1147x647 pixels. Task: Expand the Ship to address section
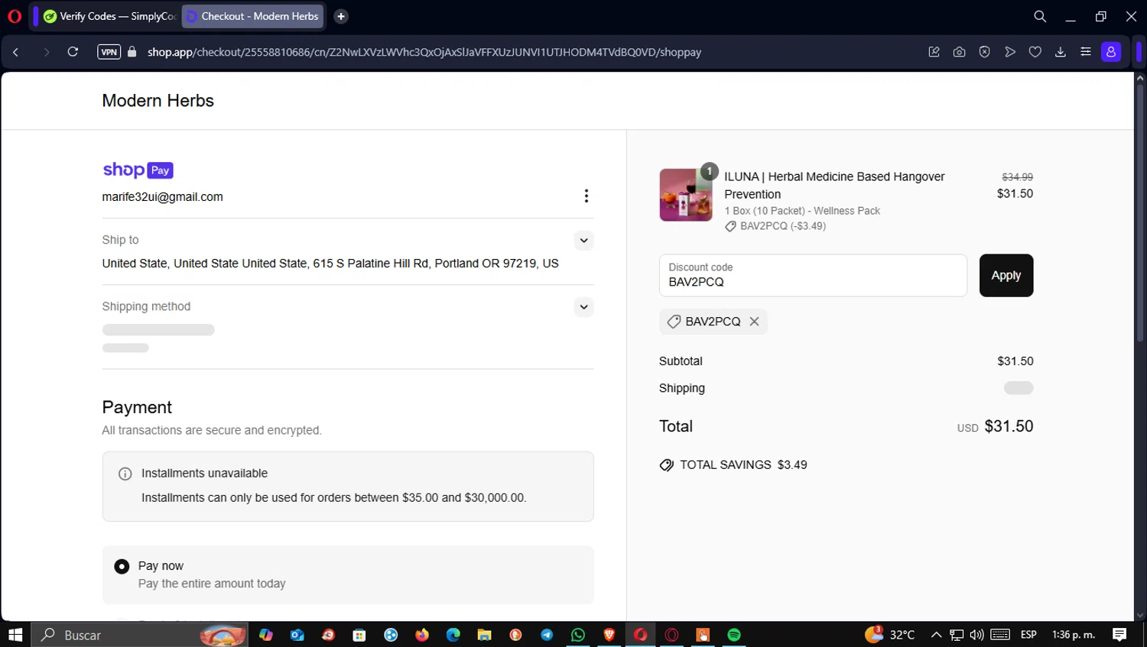pyautogui.click(x=583, y=241)
